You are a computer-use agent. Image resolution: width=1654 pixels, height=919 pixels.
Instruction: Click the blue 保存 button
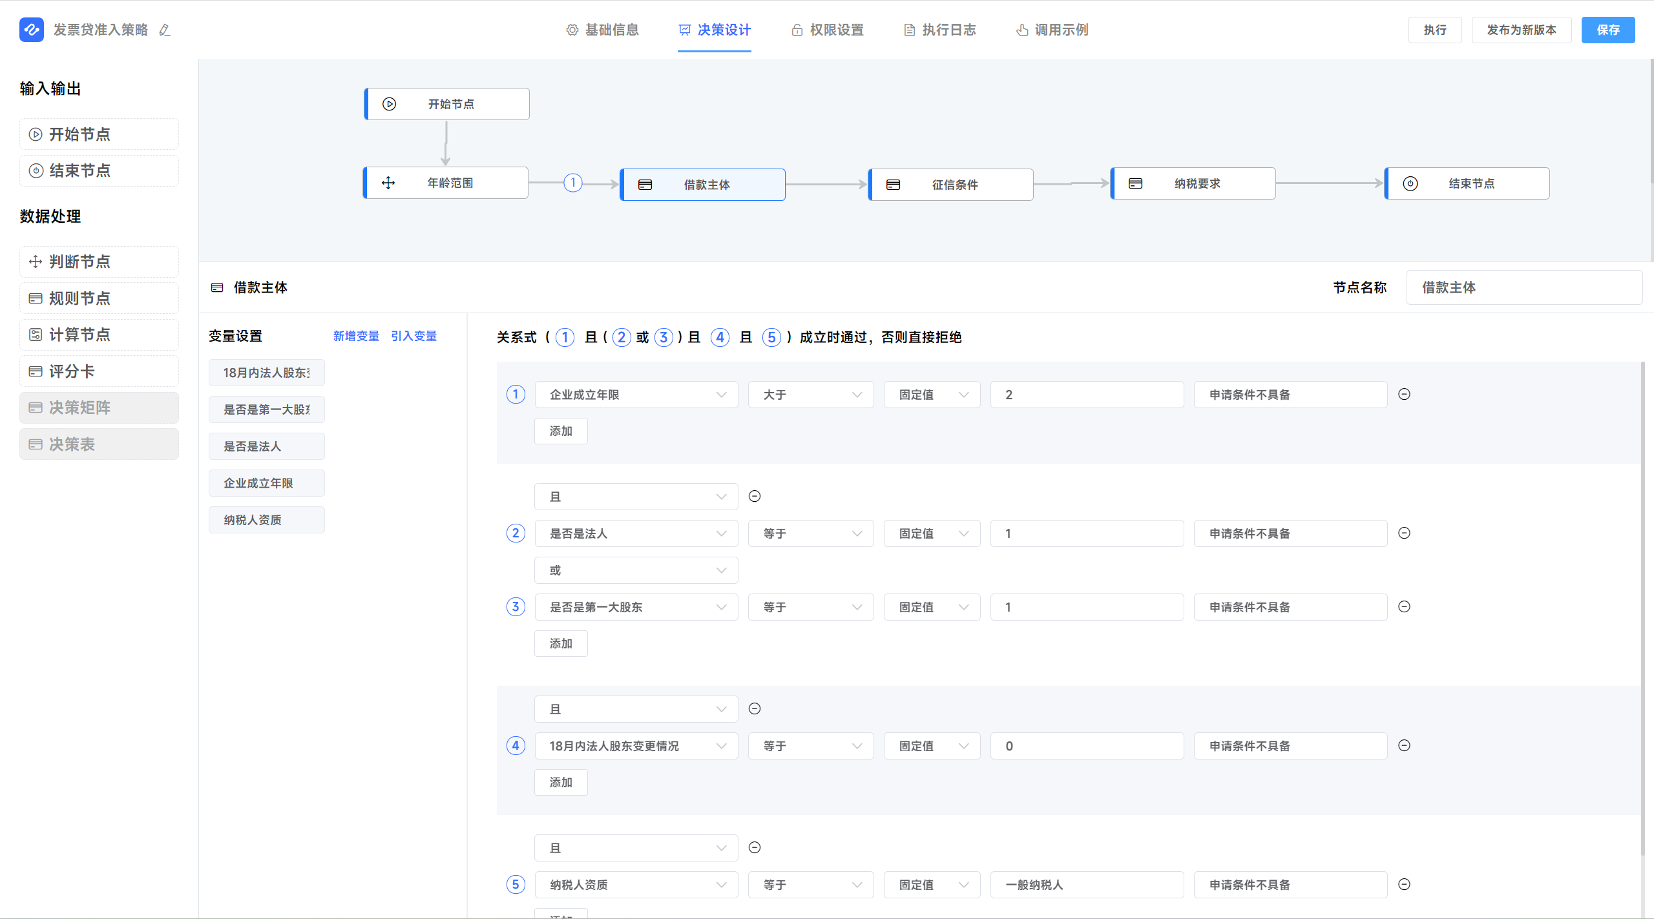1608,30
